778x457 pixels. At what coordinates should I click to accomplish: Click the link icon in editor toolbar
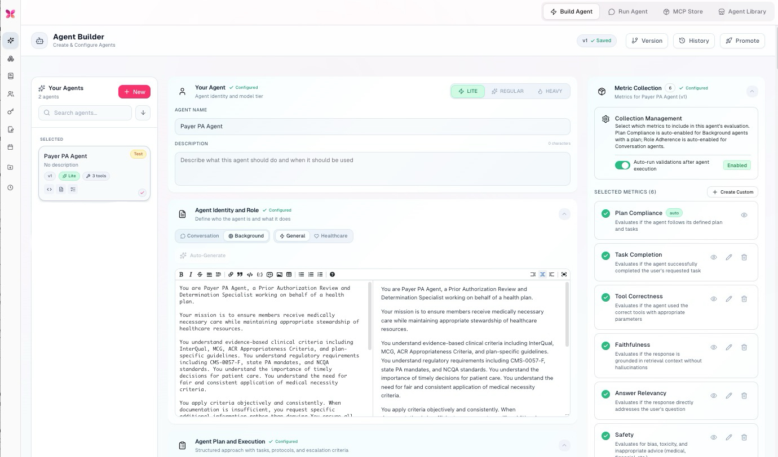[x=231, y=275]
